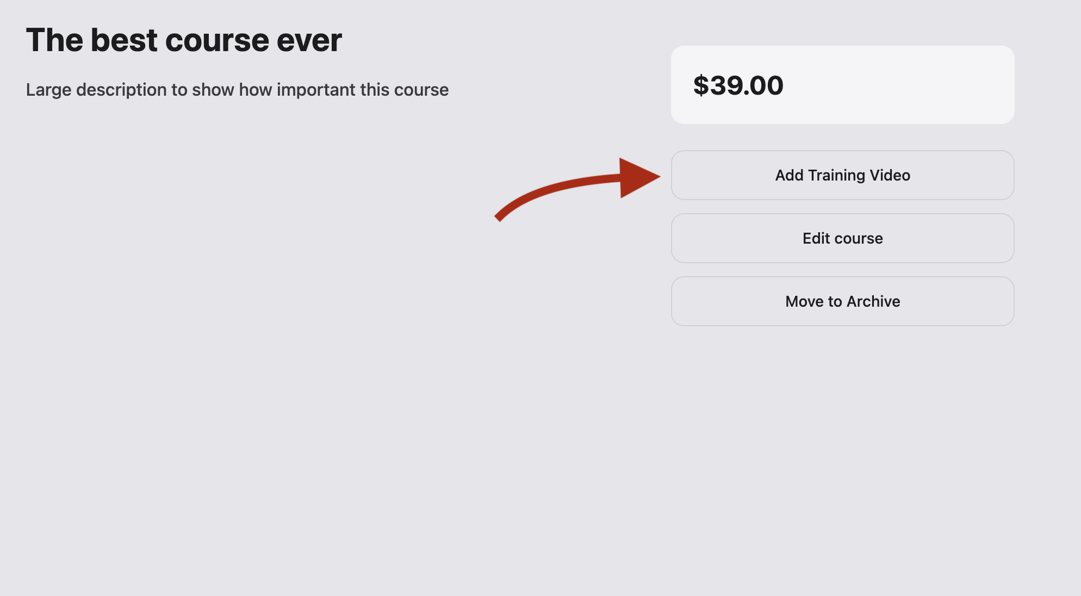Image resolution: width=1081 pixels, height=596 pixels.
Task: Click the word "Large" in the description
Action: (x=48, y=90)
